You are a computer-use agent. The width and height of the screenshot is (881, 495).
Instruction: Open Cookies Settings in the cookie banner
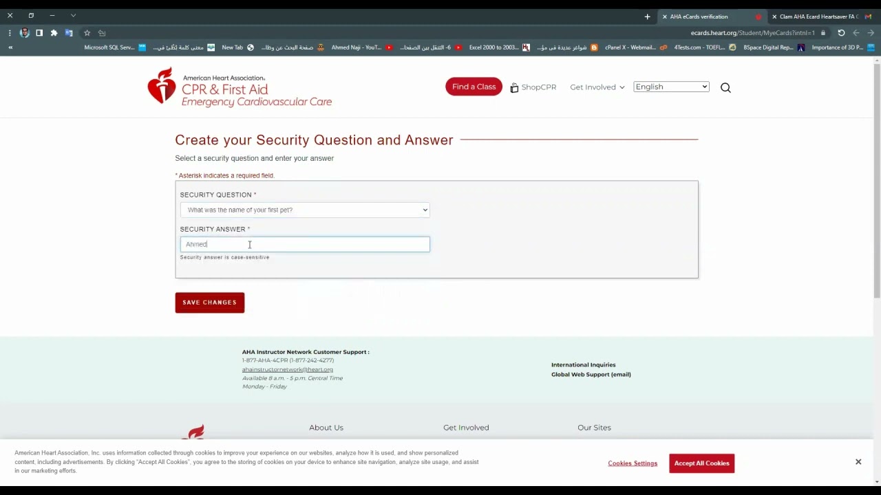pyautogui.click(x=633, y=463)
